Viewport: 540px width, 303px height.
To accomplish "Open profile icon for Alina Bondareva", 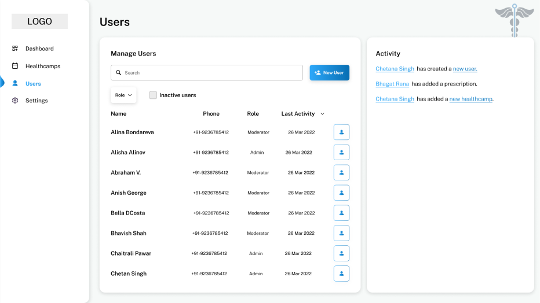I will (341, 132).
